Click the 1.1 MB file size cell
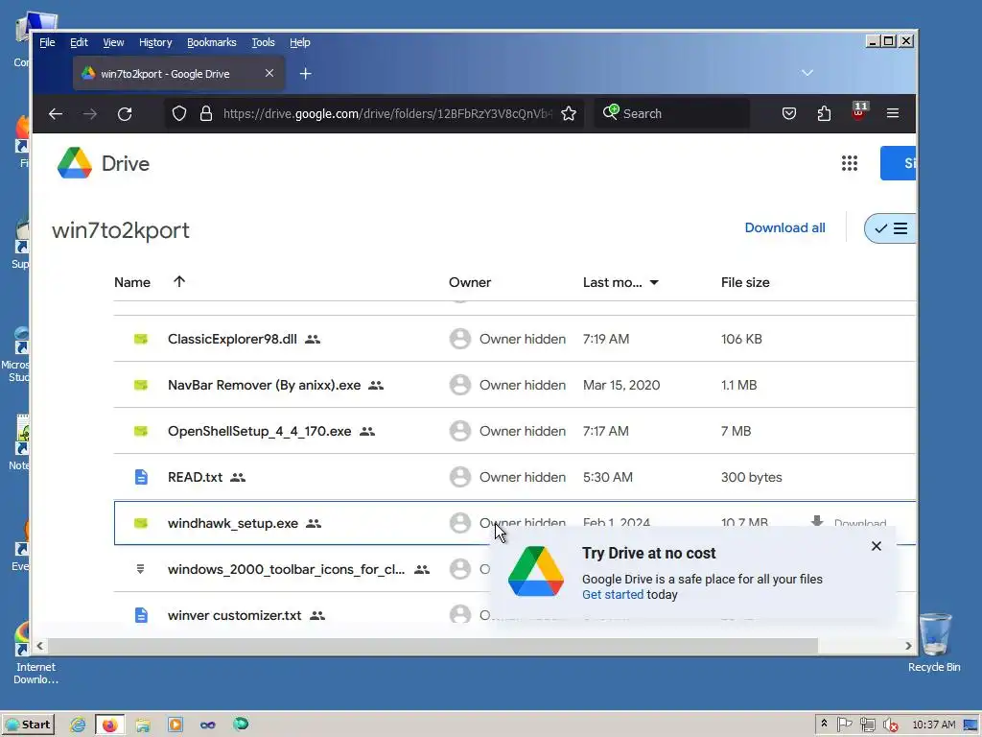Image resolution: width=982 pixels, height=737 pixels. tap(739, 385)
